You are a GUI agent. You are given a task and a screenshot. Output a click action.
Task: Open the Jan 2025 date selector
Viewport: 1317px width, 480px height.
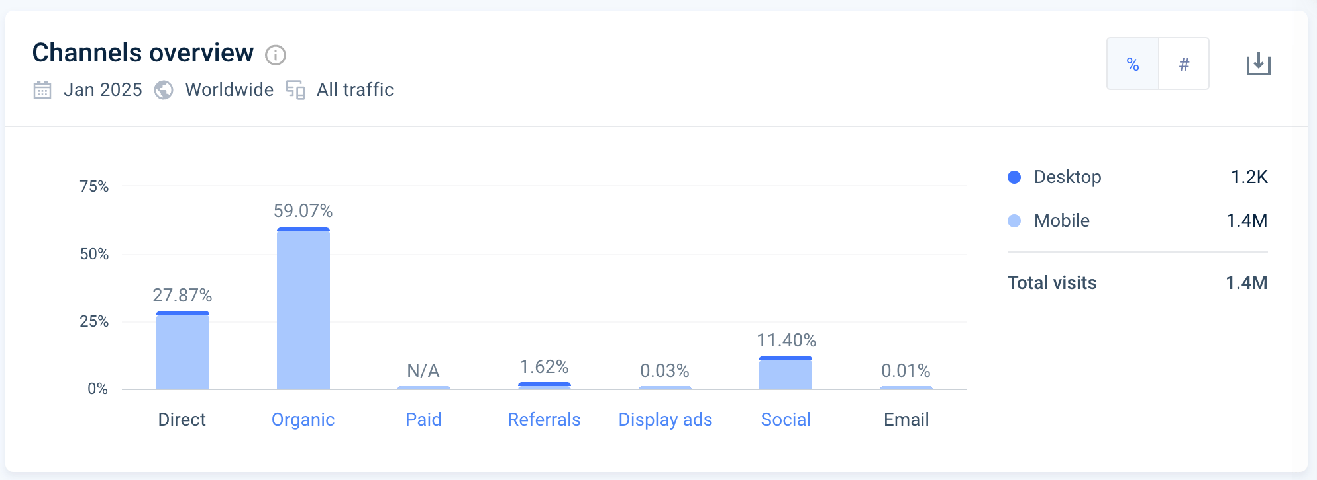pyautogui.click(x=103, y=90)
